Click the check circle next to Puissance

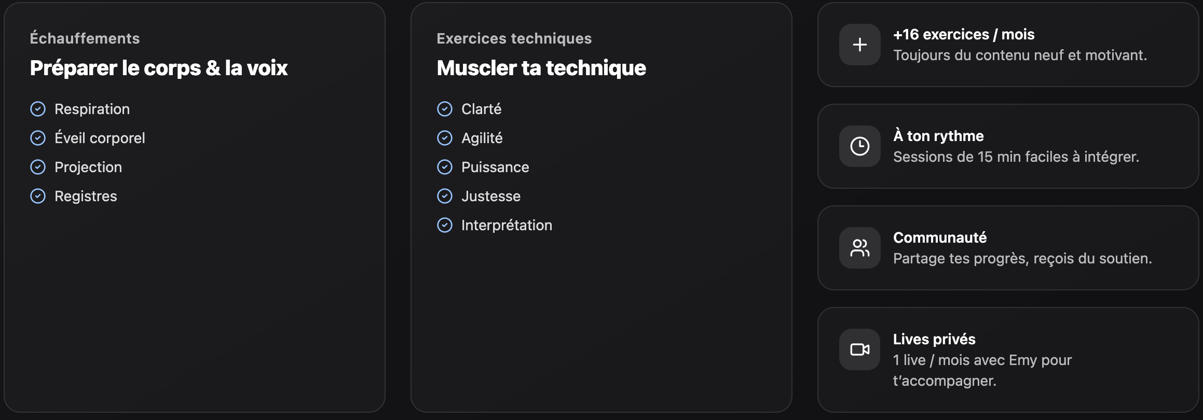445,167
